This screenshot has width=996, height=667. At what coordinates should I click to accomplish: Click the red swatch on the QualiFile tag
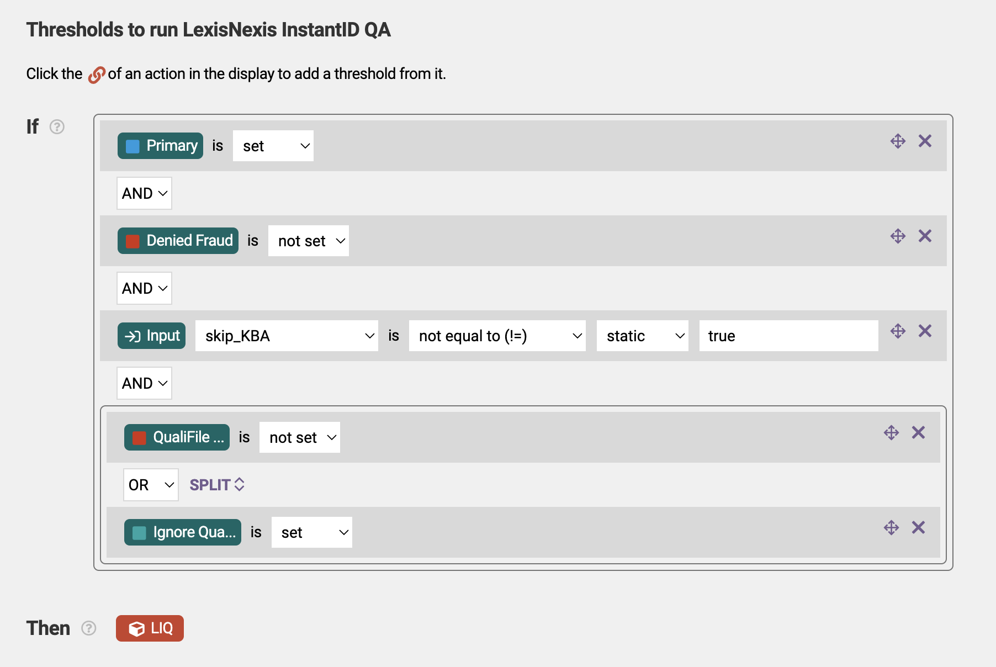tap(139, 438)
